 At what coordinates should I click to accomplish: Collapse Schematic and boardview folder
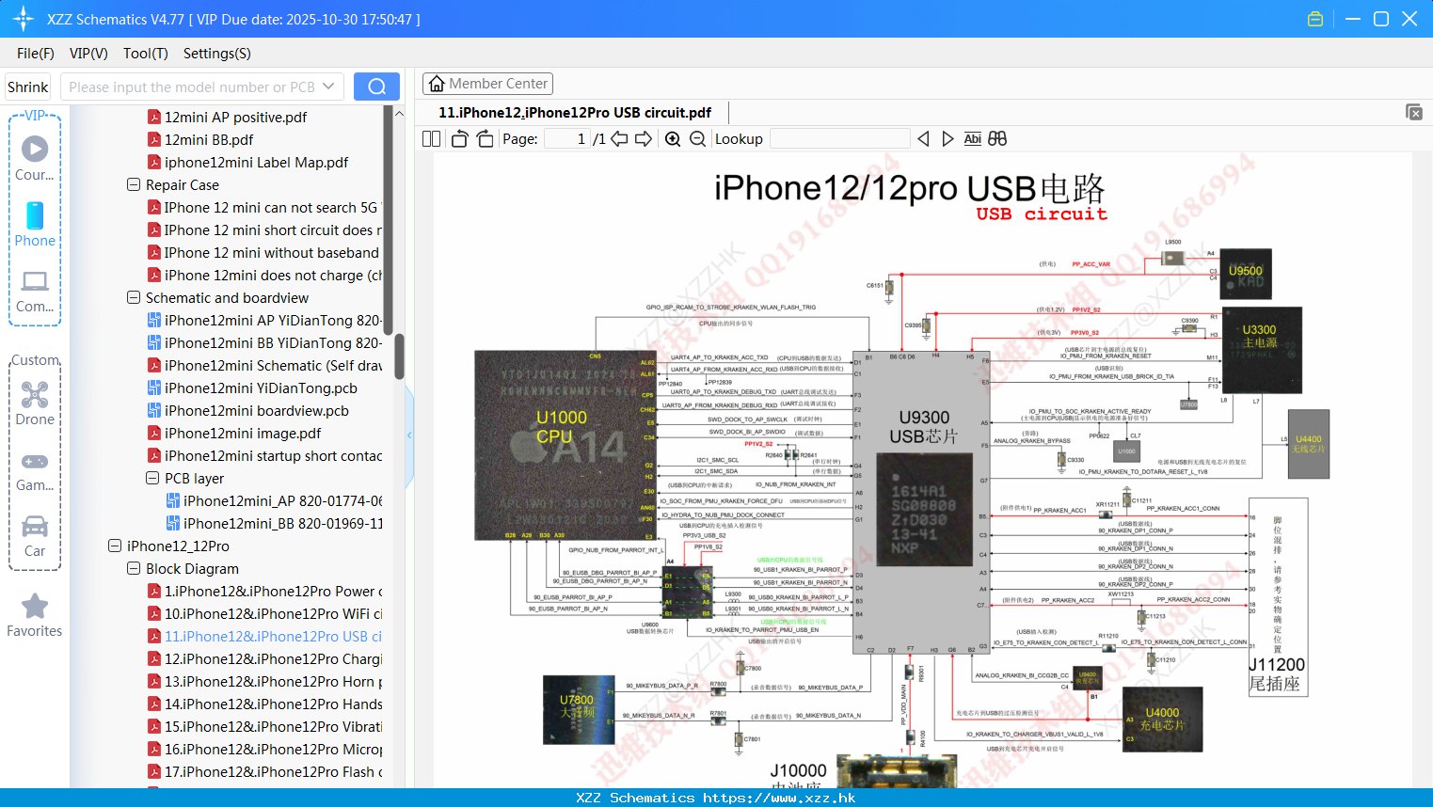click(x=134, y=298)
